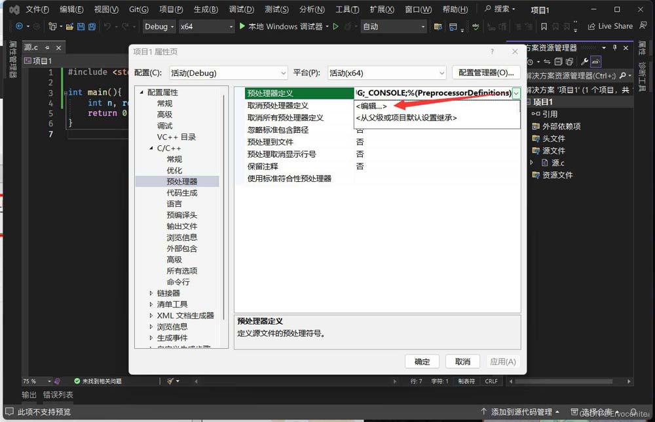Open the 自动 toolbar dropdown
Viewport: 655px width, 422px height.
394,27
